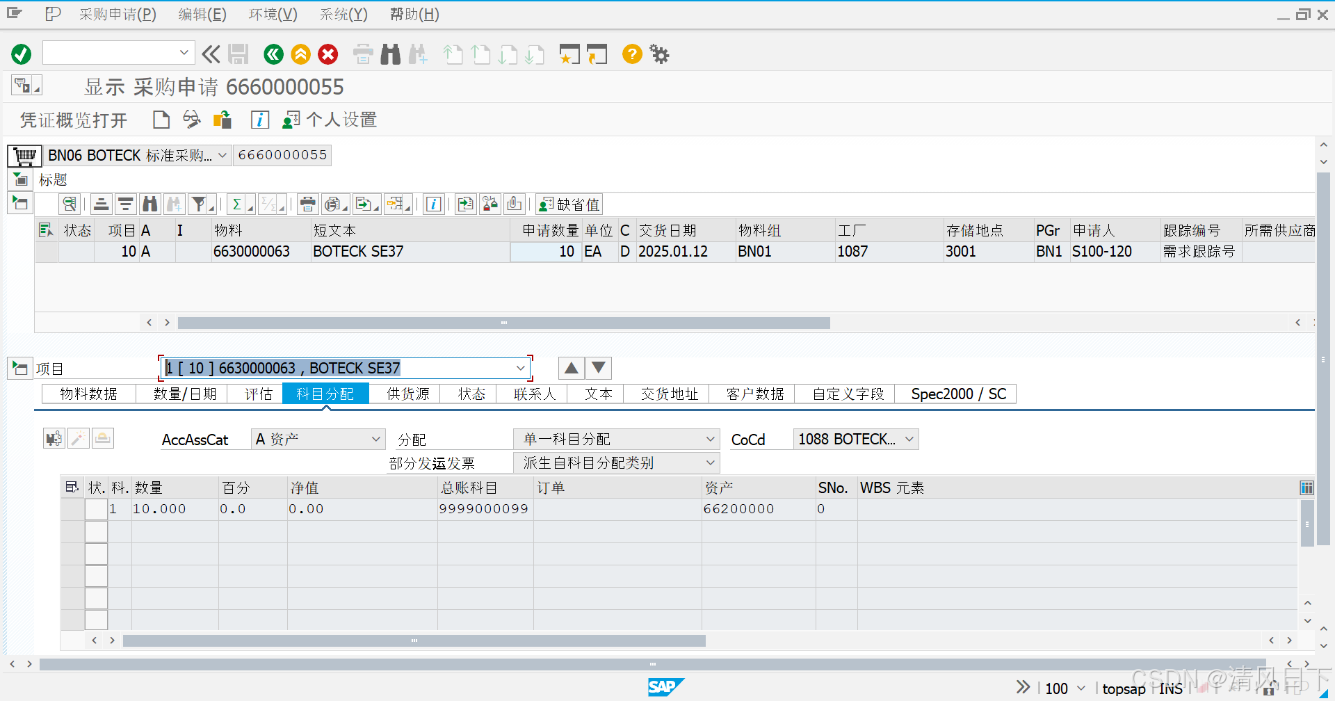1335x701 pixels.
Task: Open the Find binoculars icon
Action: tap(390, 54)
